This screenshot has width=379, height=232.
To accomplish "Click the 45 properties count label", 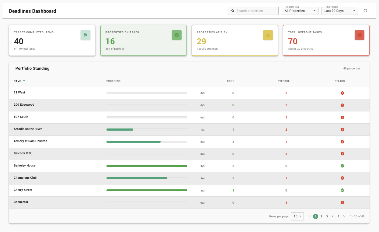I will click(352, 69).
